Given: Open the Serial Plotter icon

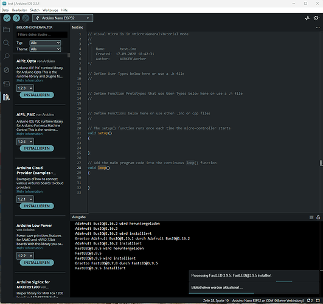Looking at the screenshot, I should point(307,18).
